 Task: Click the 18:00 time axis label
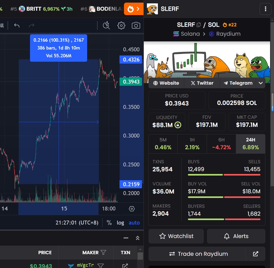point(109,209)
